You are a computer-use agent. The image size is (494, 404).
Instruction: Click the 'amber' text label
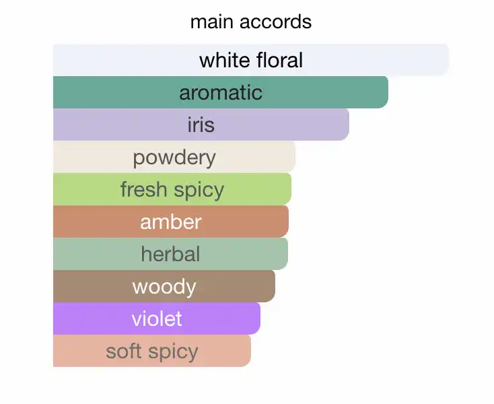tap(171, 222)
